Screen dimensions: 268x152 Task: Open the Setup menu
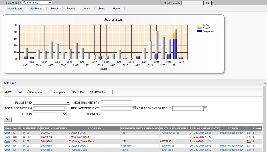pyautogui.click(x=102, y=9)
